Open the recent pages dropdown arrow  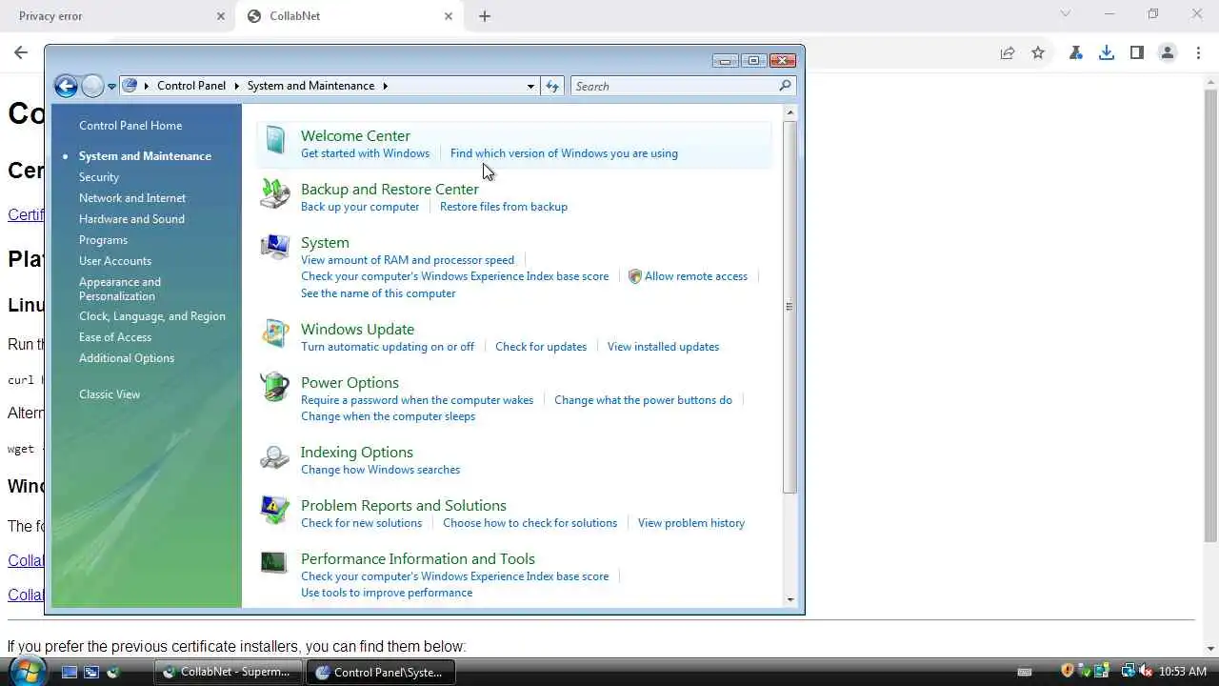click(111, 87)
